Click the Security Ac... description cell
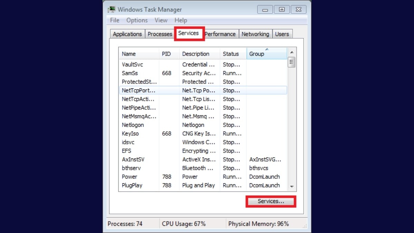This screenshot has height=233, width=414. point(199,73)
